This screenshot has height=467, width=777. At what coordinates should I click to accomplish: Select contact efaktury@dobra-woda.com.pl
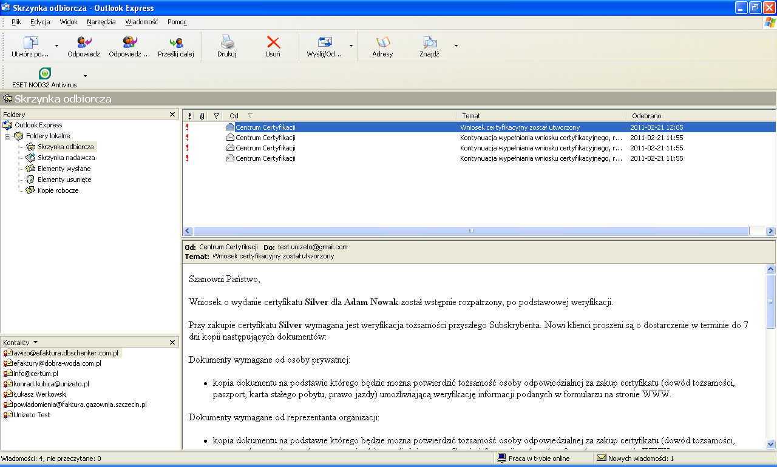pyautogui.click(x=57, y=363)
